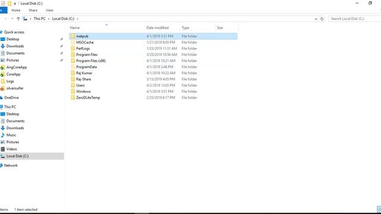Select the Windows folder icon
The image size is (381, 214).
pyautogui.click(x=73, y=92)
